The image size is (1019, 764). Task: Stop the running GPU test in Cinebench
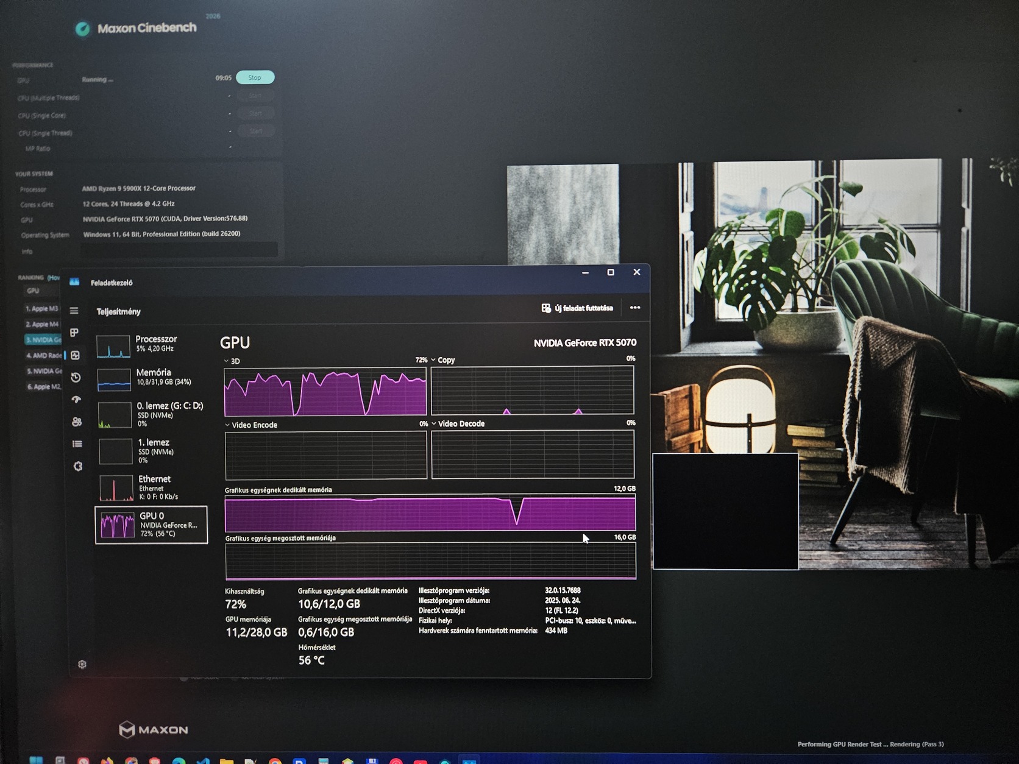[255, 77]
